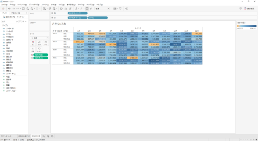The width and height of the screenshot is (258, 141).
Task: Click new worksheet icon in bottom tabs
Action: click(43, 136)
